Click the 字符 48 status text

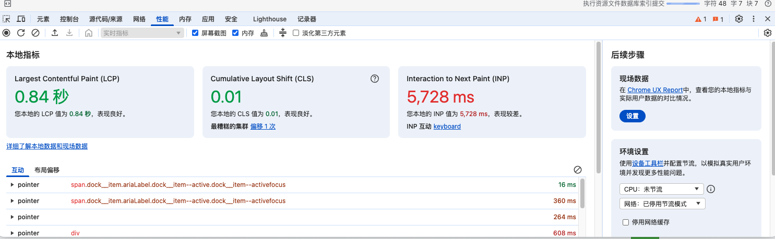click(715, 4)
